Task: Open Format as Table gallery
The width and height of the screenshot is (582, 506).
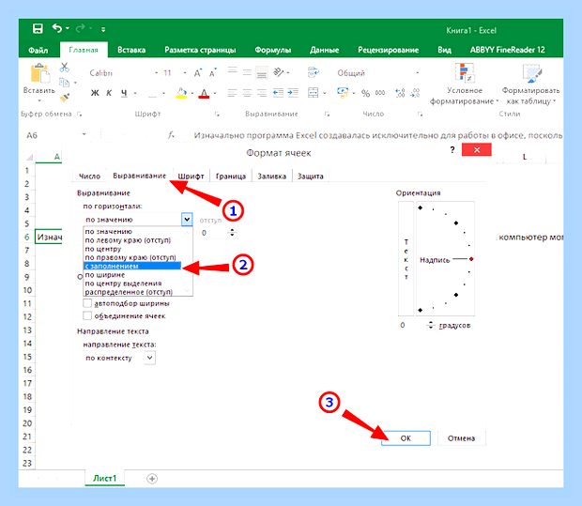Action: point(531,84)
